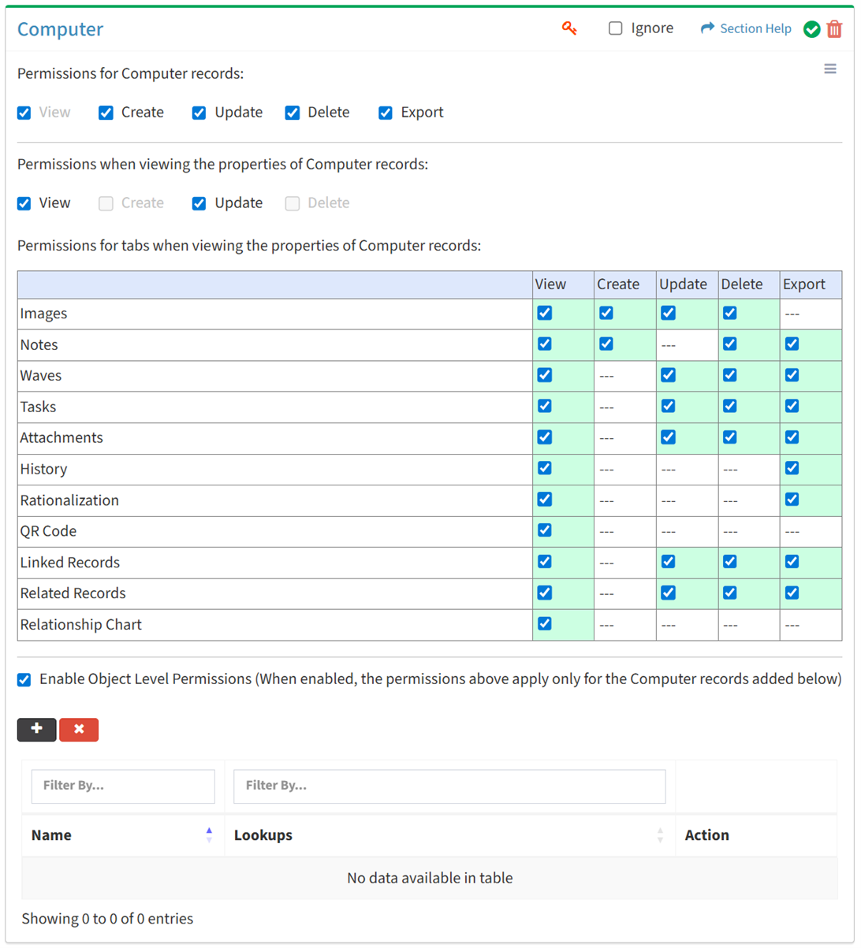The image size is (861, 948).
Task: Click the black plus add button
Action: [36, 730]
